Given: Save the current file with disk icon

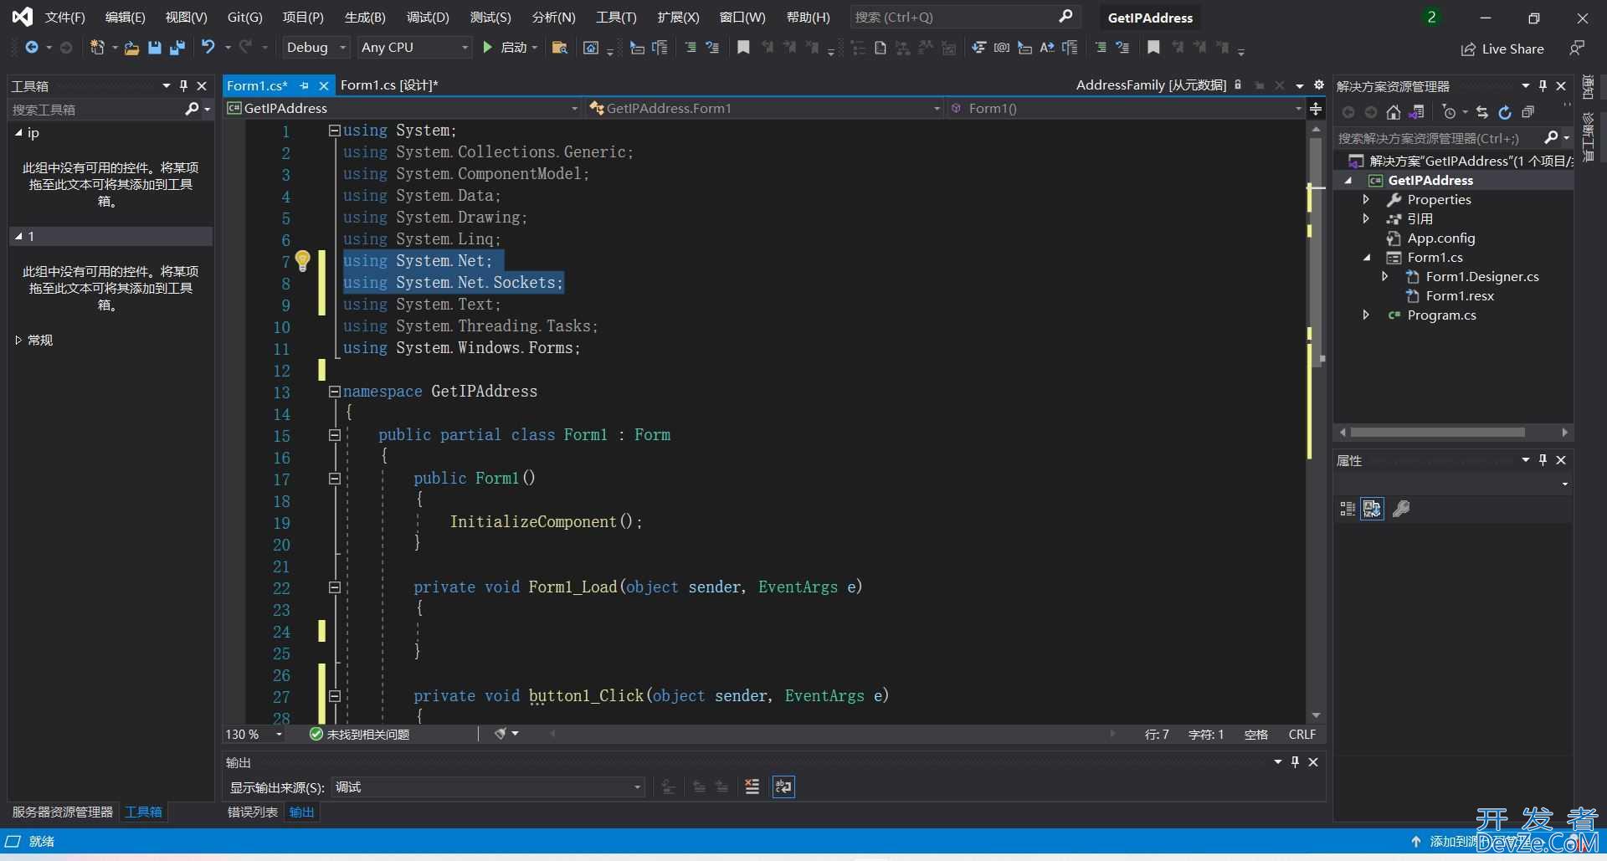Looking at the screenshot, I should pos(154,48).
